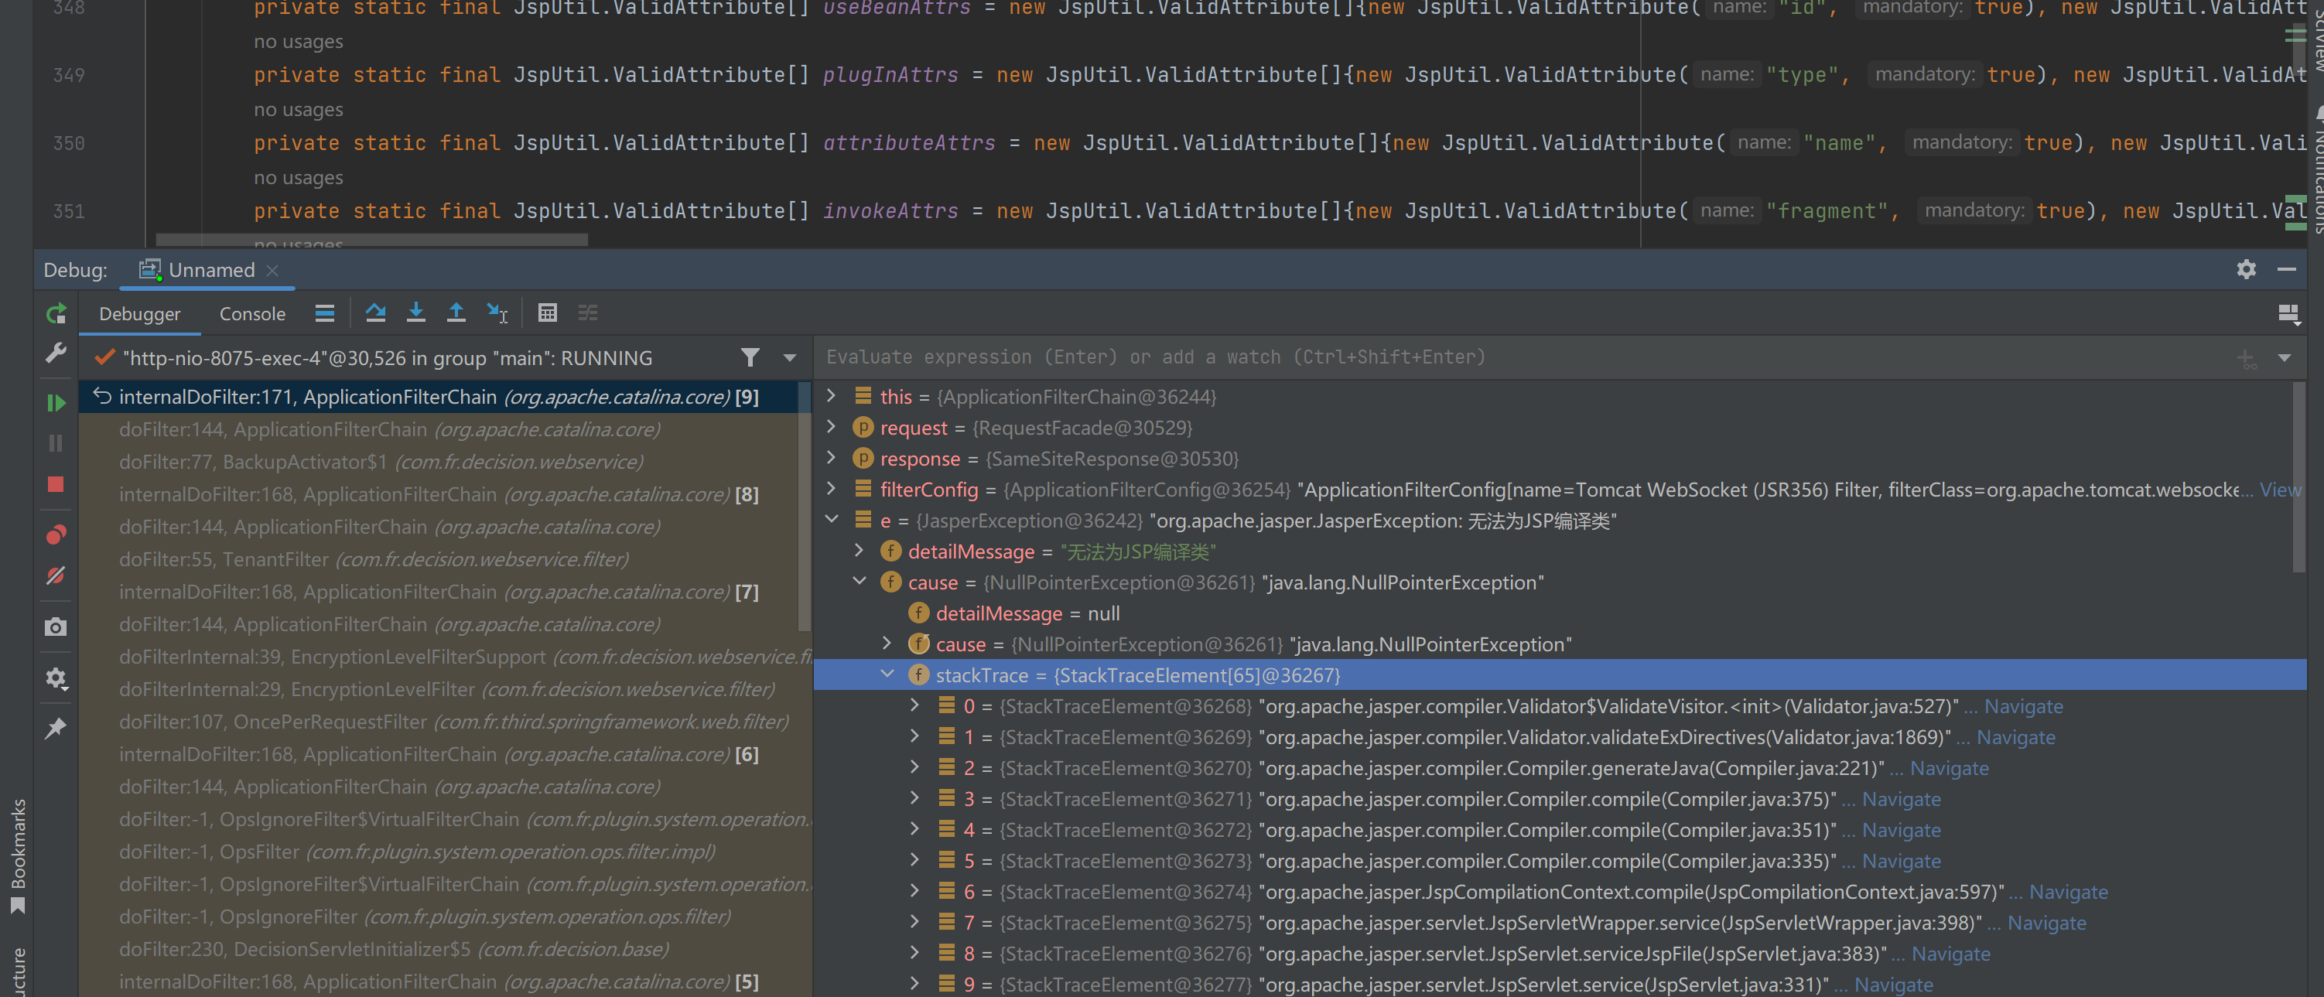Expand stack trace element 0
Viewport: 2324px width, 997px height.
[914, 705]
